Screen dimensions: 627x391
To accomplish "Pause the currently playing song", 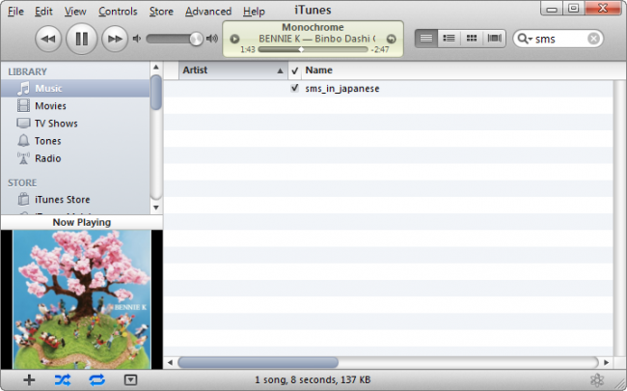I will 82,39.
